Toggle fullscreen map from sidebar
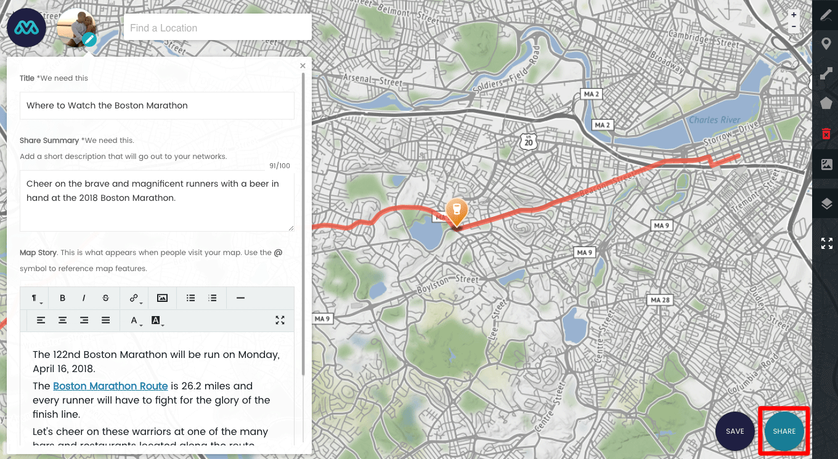This screenshot has height=459, width=838. 826,243
